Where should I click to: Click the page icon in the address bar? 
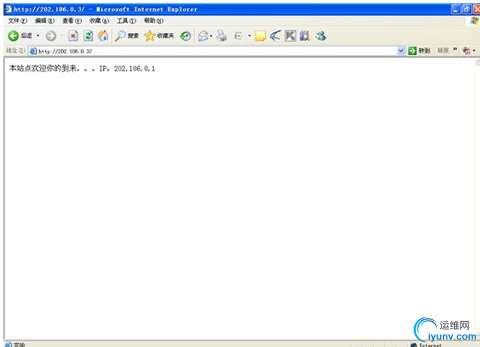pos(33,51)
